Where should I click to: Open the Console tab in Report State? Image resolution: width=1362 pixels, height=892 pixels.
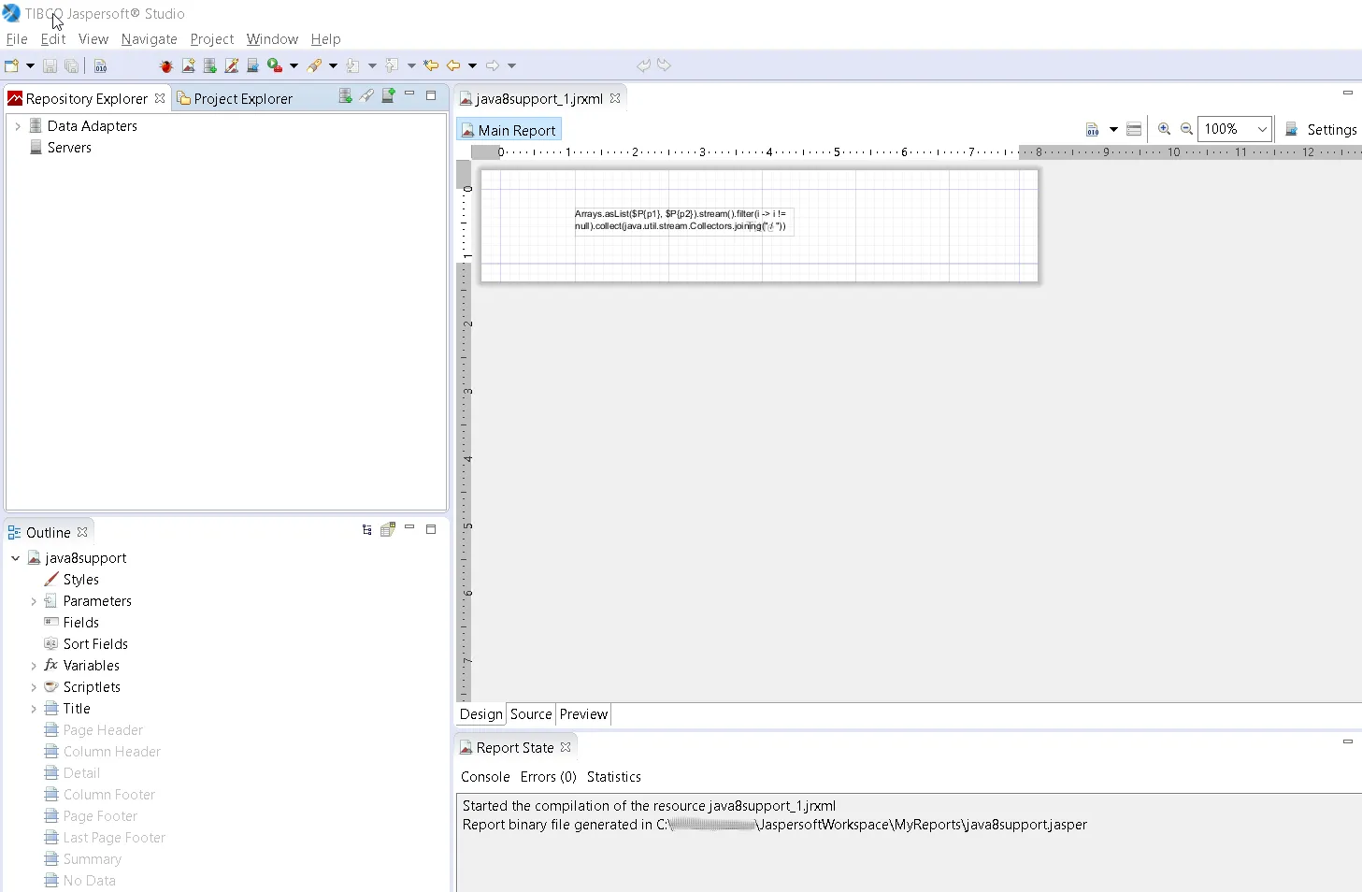click(485, 777)
